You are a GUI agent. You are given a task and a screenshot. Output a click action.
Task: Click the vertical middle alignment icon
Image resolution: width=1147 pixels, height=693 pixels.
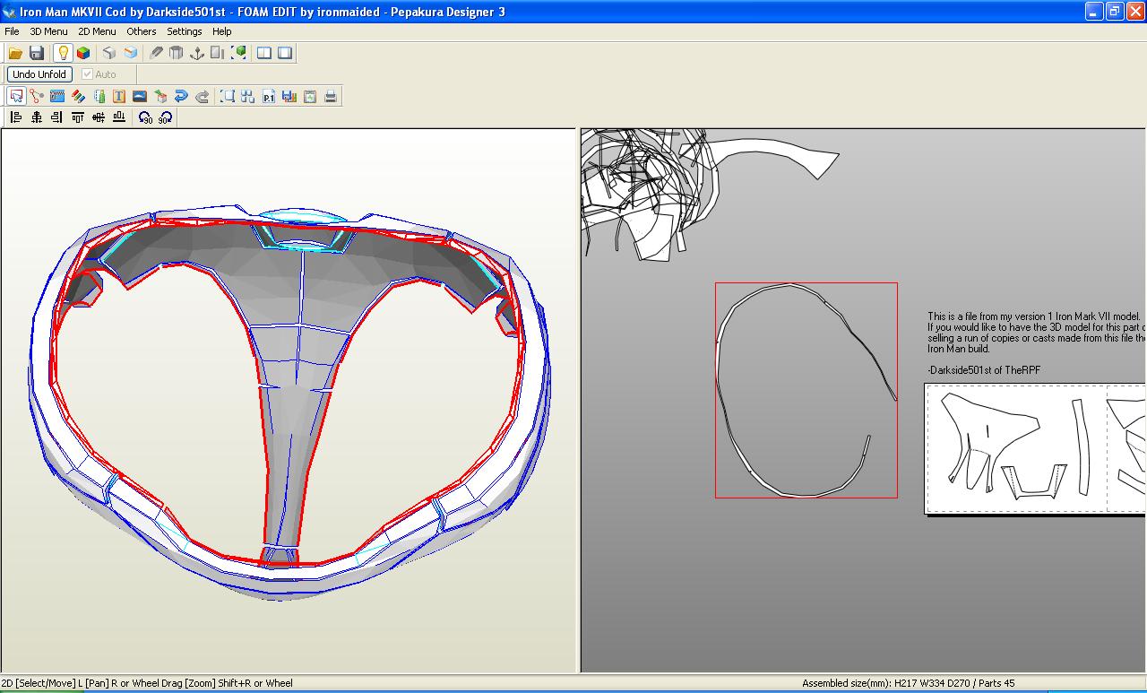99,117
